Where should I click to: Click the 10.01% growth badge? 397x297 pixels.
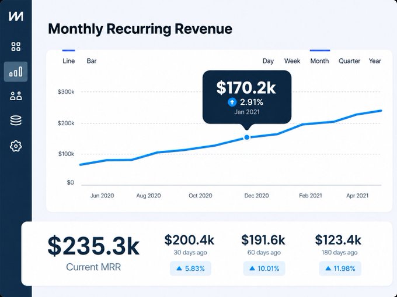click(x=264, y=268)
